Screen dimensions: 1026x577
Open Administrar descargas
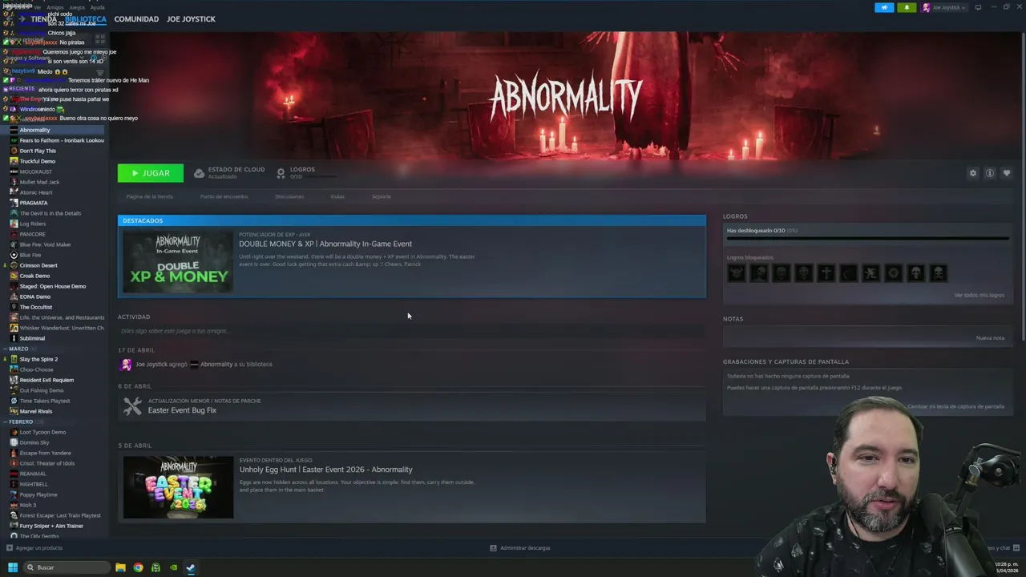pos(520,548)
